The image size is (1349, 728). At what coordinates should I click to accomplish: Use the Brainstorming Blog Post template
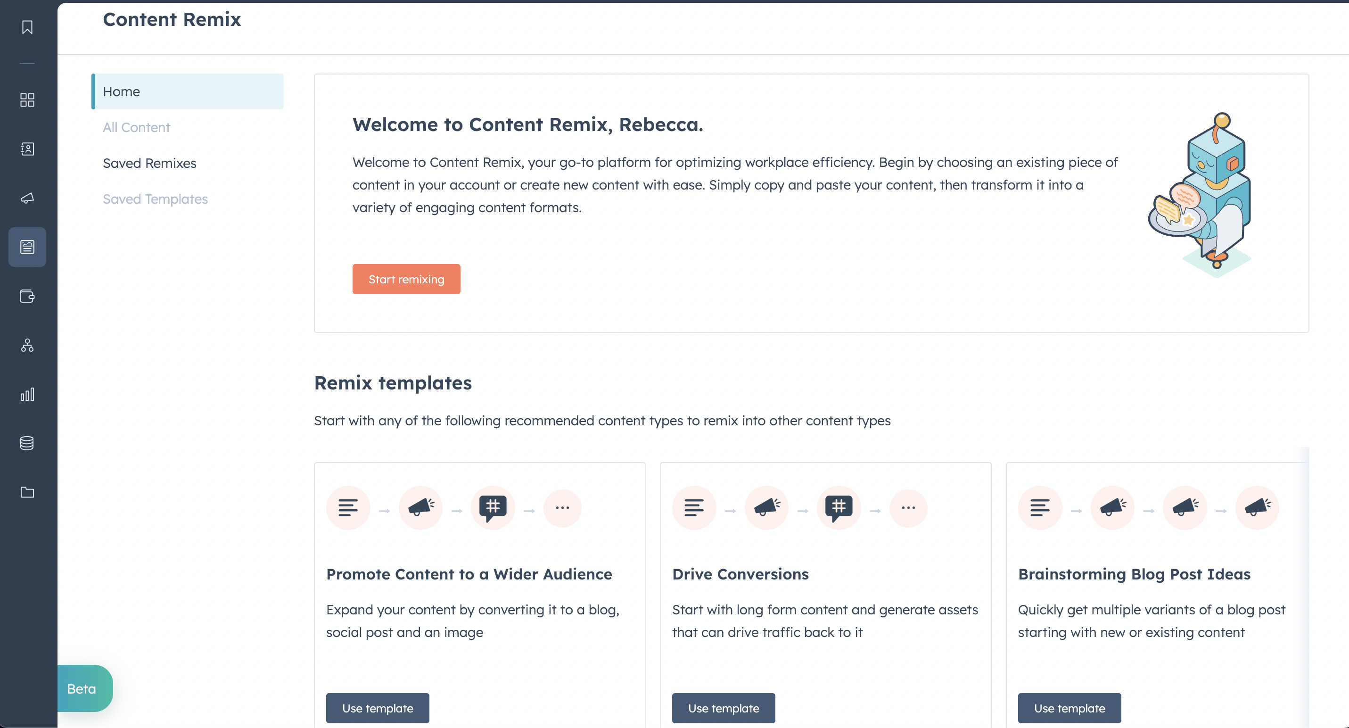pyautogui.click(x=1069, y=707)
